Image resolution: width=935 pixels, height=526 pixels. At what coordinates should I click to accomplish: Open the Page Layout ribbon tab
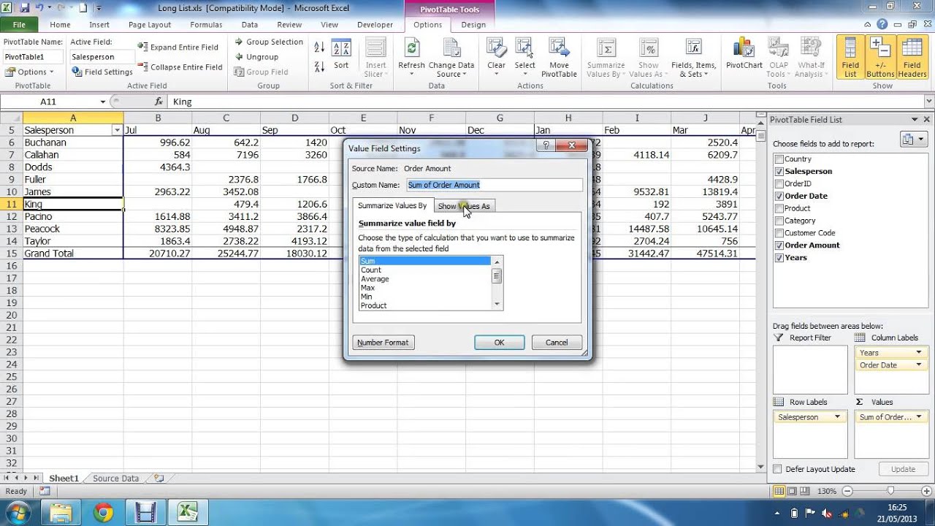point(149,25)
